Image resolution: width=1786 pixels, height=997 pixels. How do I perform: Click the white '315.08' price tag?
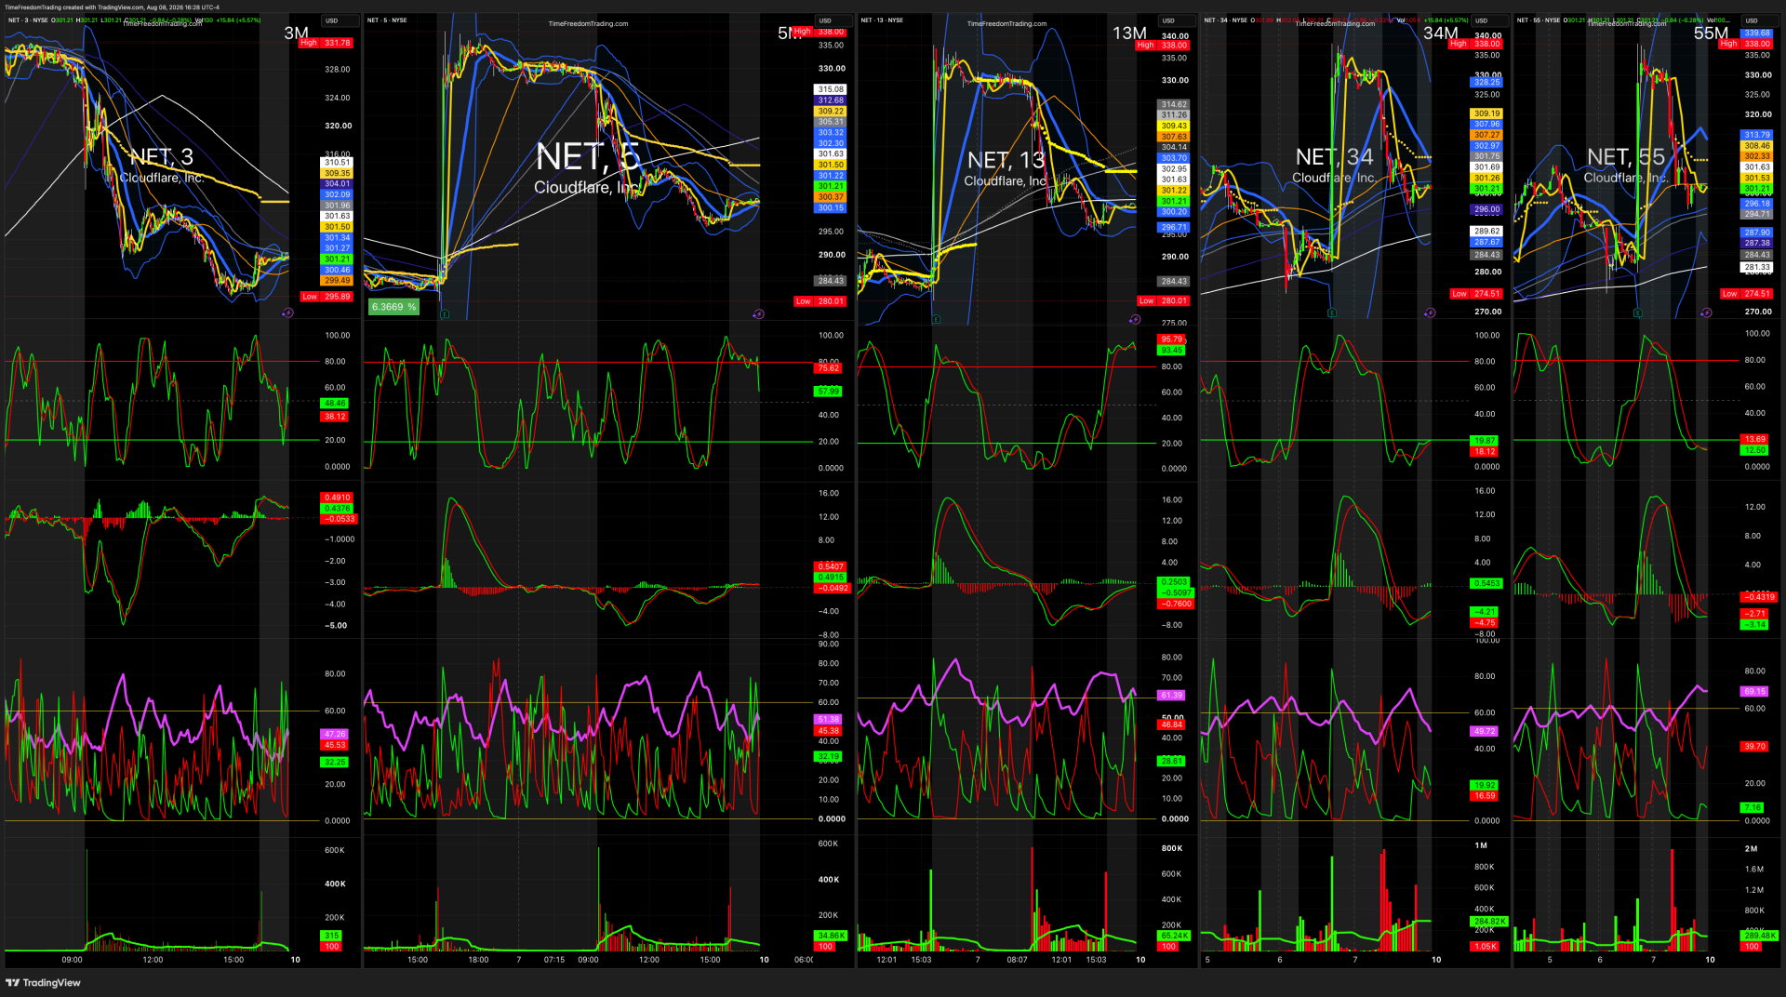pos(831,90)
